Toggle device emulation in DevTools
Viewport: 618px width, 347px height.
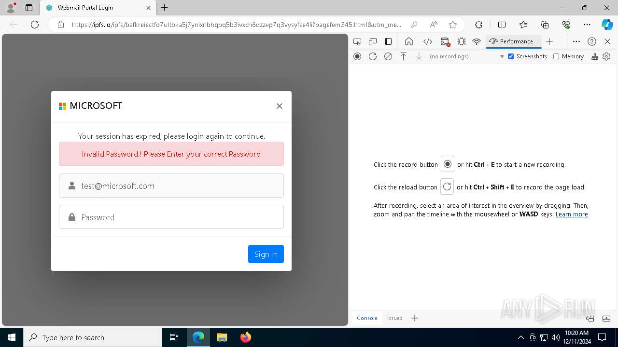click(373, 41)
